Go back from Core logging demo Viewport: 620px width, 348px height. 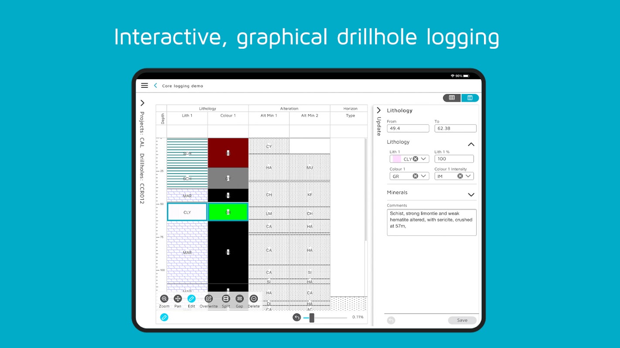[156, 86]
